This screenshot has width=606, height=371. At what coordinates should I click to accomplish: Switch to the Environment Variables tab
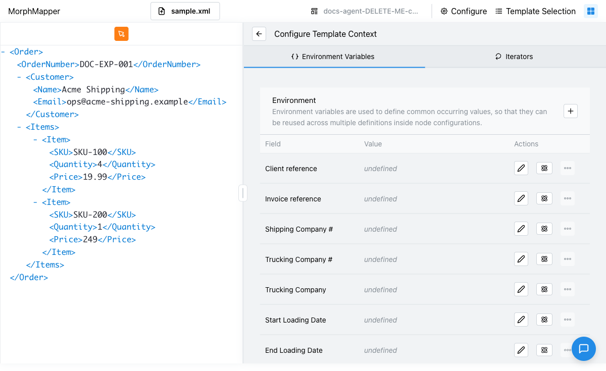coord(334,57)
